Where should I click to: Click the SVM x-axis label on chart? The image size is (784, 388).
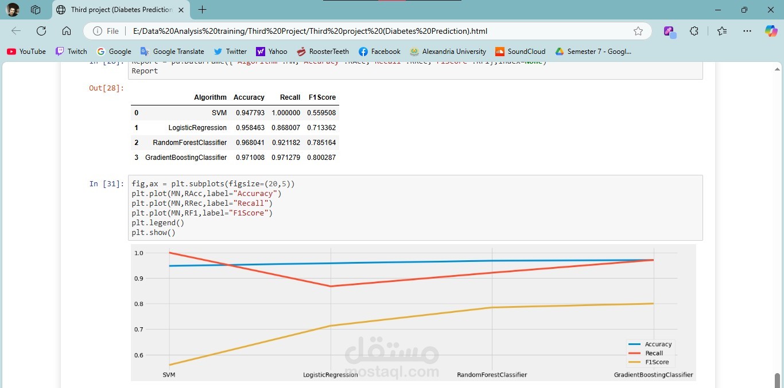click(169, 375)
